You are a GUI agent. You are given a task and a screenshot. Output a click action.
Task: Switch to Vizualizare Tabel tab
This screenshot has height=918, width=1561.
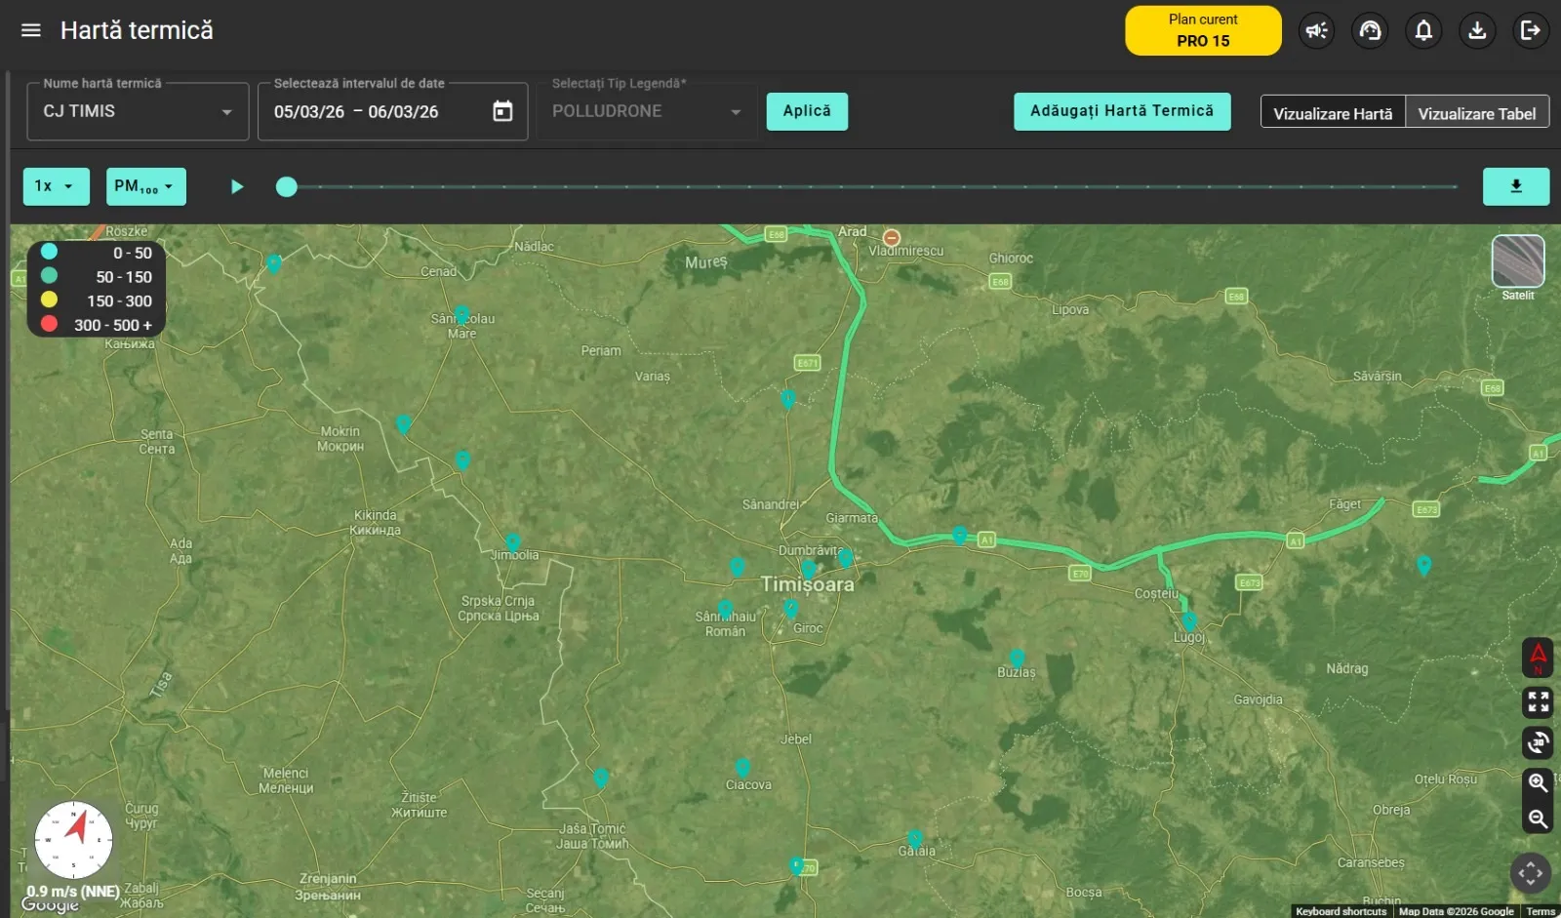(1476, 113)
